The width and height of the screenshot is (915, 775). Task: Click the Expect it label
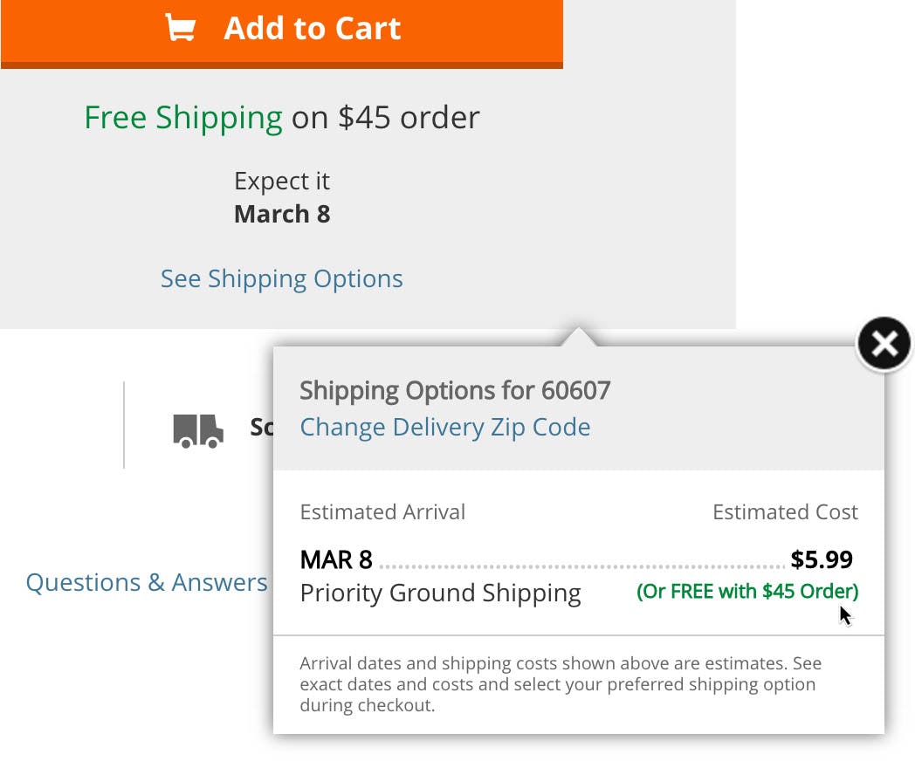pos(281,182)
